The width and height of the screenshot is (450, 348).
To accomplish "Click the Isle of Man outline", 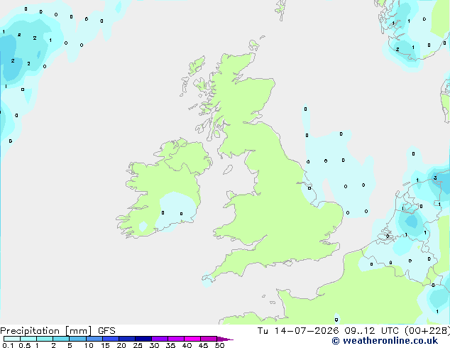I will 228,170.
